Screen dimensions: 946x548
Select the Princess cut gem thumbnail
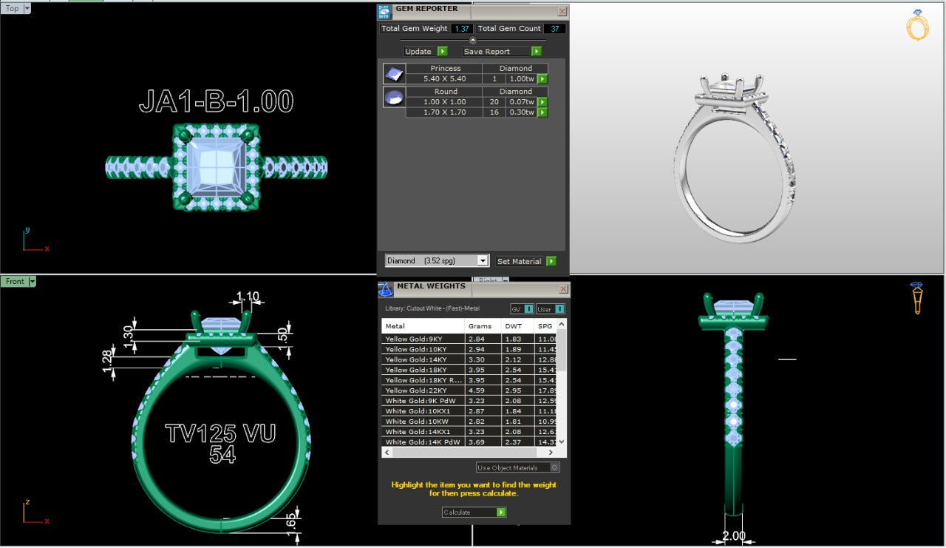394,73
